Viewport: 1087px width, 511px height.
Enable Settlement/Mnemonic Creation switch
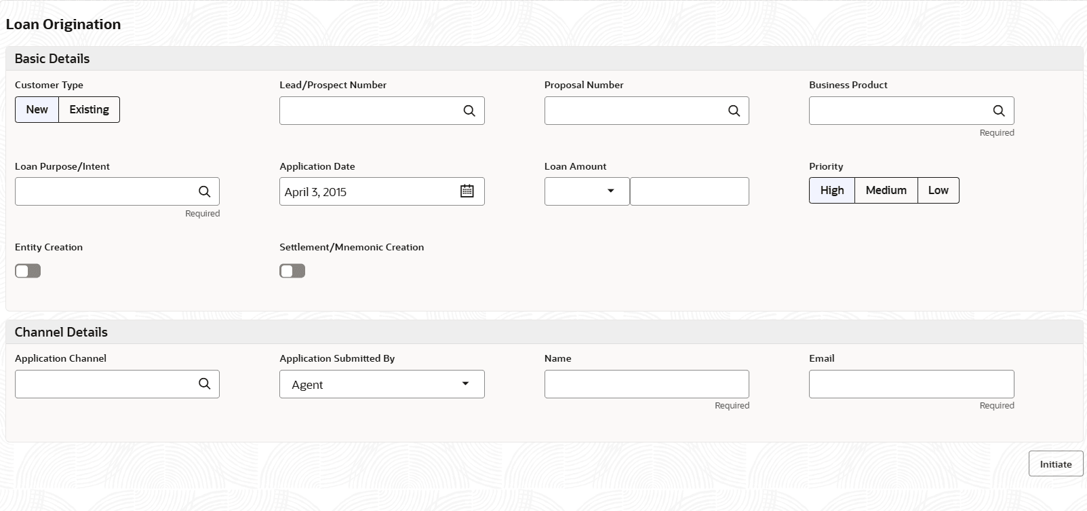tap(292, 271)
